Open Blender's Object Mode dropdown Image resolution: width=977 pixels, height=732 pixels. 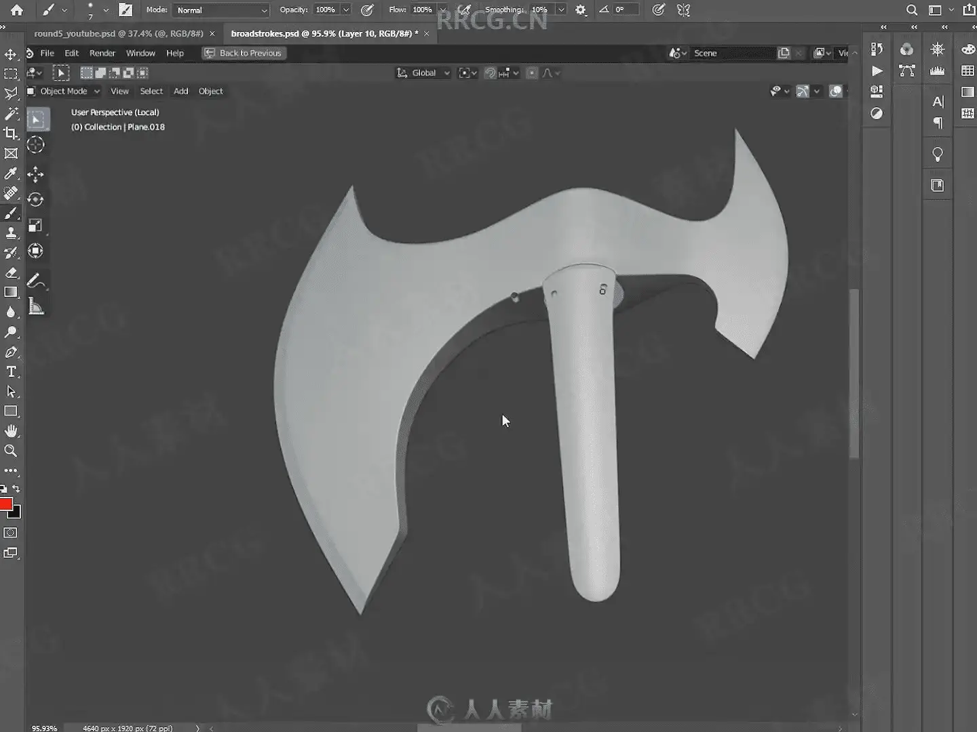coord(64,91)
